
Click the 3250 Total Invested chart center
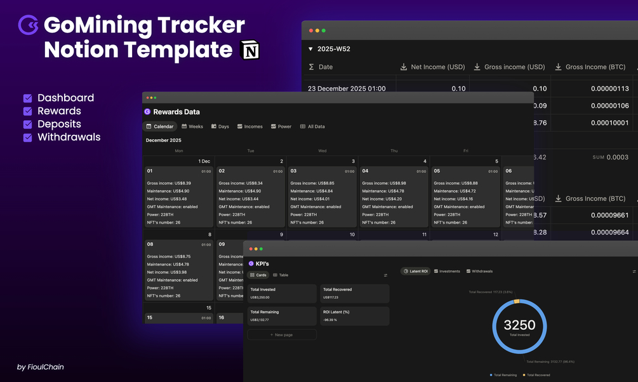click(x=519, y=327)
